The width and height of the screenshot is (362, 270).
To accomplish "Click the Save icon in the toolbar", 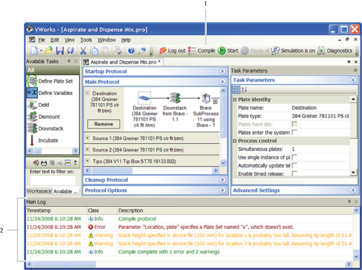I will point(59,51).
